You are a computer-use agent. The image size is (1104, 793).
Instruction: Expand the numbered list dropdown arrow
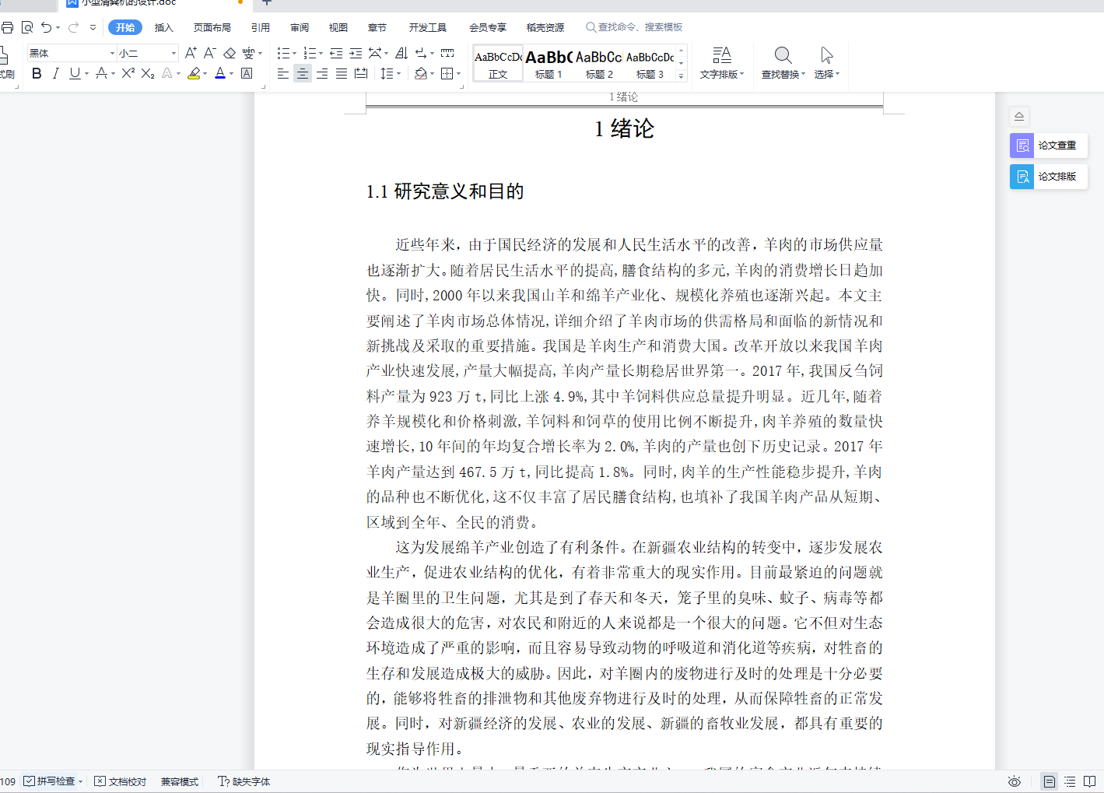pos(321,54)
